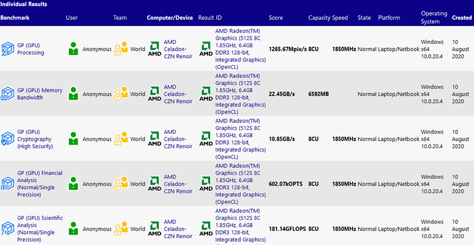The width and height of the screenshot is (474, 245).
Task: Click the 181.14GFLOPS score value
Action: pyautogui.click(x=287, y=229)
